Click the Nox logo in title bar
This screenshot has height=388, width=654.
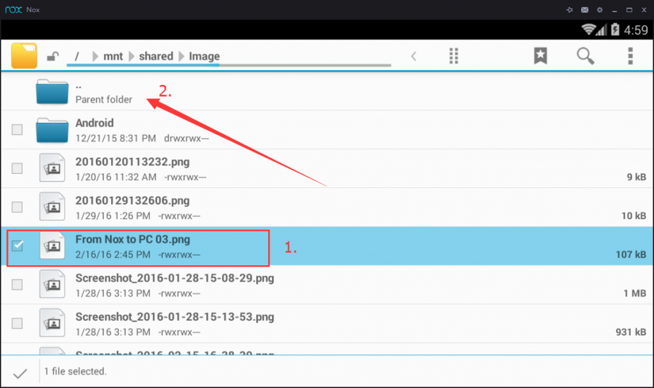coord(14,9)
